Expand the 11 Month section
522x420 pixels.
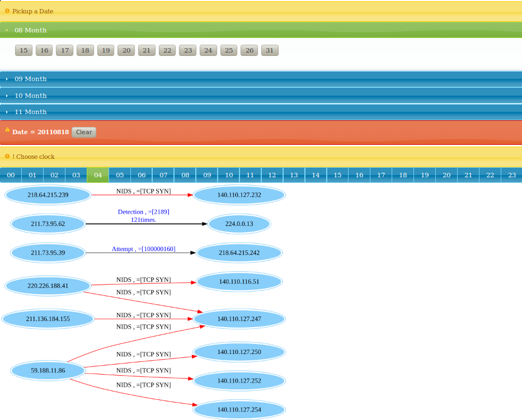[261, 112]
